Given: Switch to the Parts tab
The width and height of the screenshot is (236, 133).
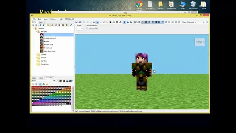Looking at the screenshot, I should click(x=41, y=22).
